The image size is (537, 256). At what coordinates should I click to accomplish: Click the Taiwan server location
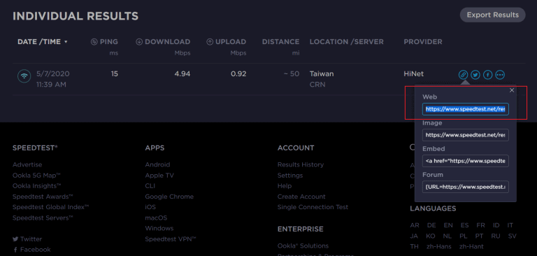coord(322,73)
